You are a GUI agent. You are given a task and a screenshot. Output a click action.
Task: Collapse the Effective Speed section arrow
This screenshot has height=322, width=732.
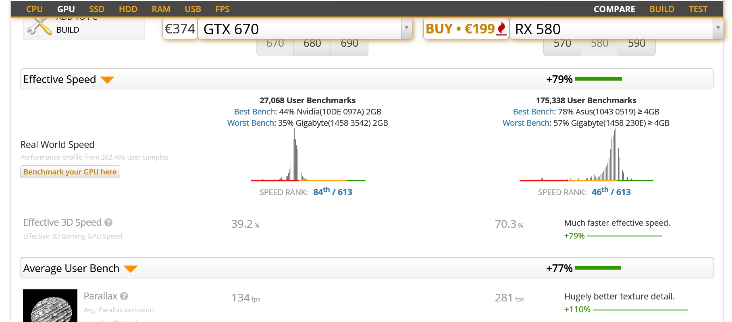click(x=107, y=80)
